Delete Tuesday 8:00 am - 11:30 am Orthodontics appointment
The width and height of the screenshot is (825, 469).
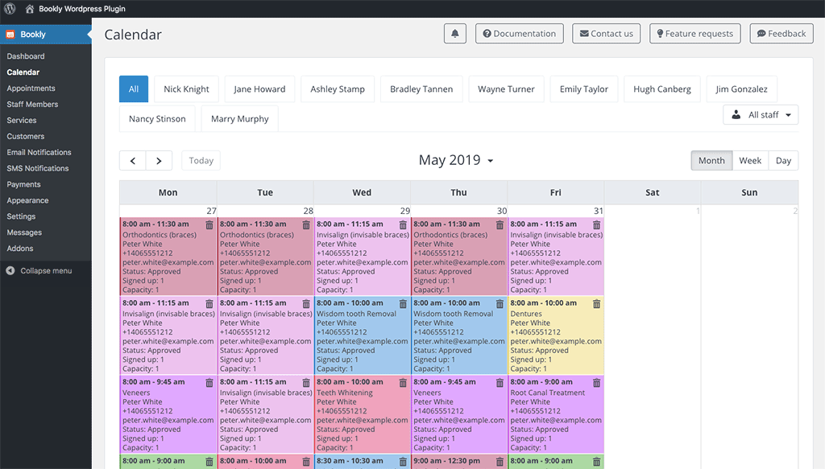click(x=306, y=224)
